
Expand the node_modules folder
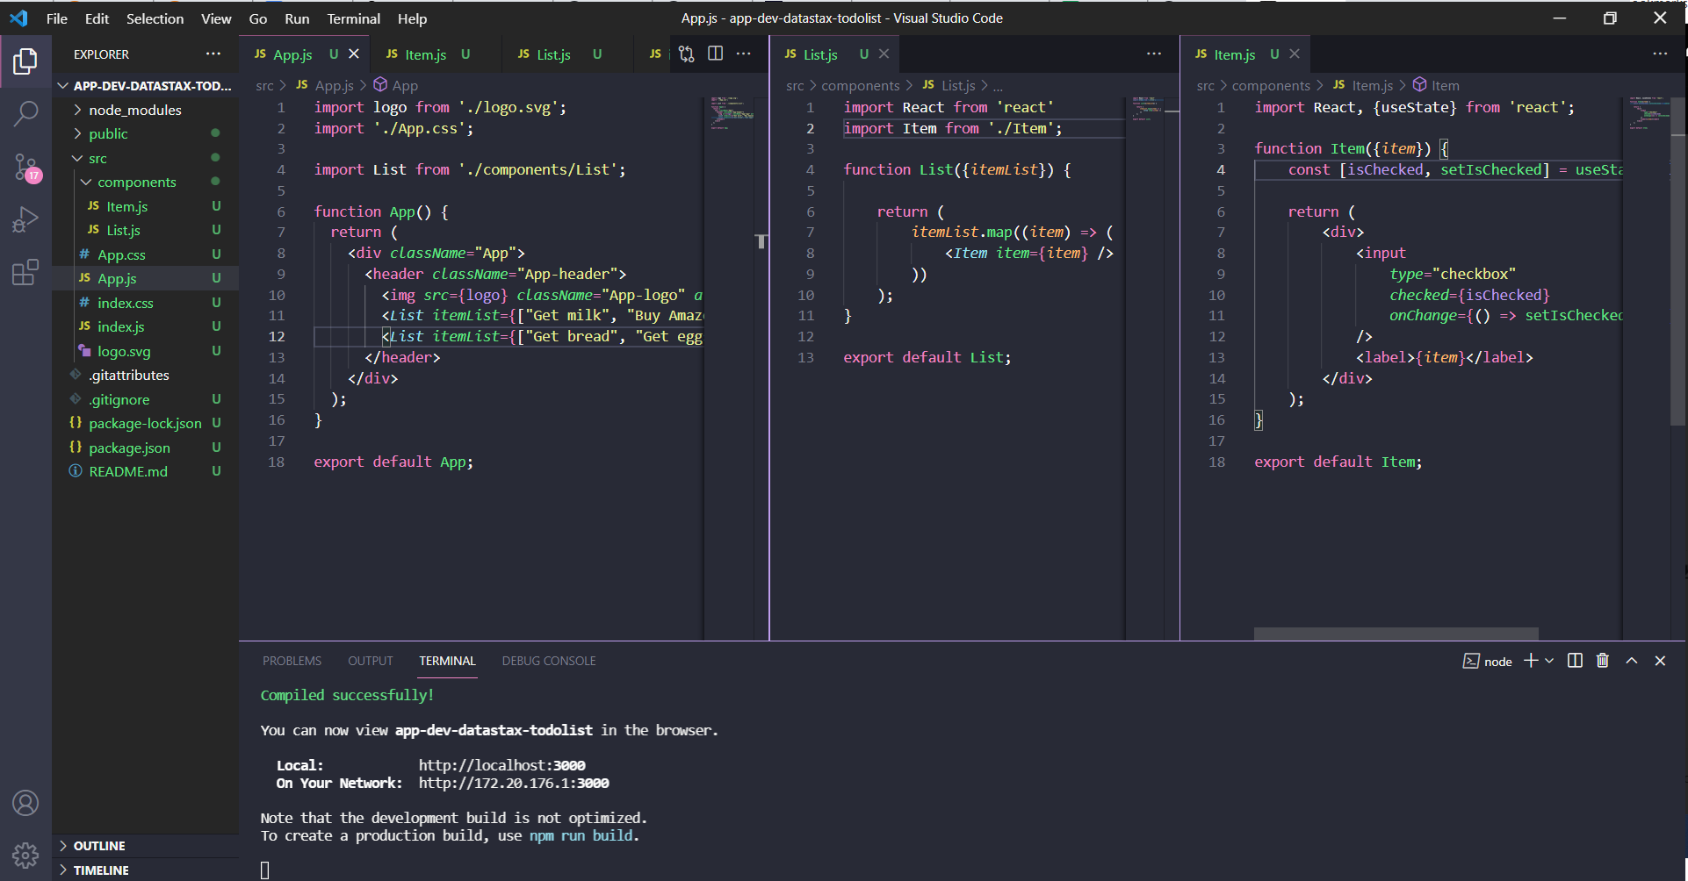146,110
